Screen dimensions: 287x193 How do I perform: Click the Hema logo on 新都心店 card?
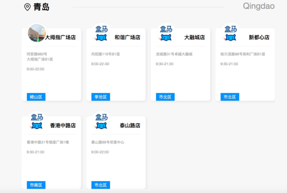pos(230,33)
